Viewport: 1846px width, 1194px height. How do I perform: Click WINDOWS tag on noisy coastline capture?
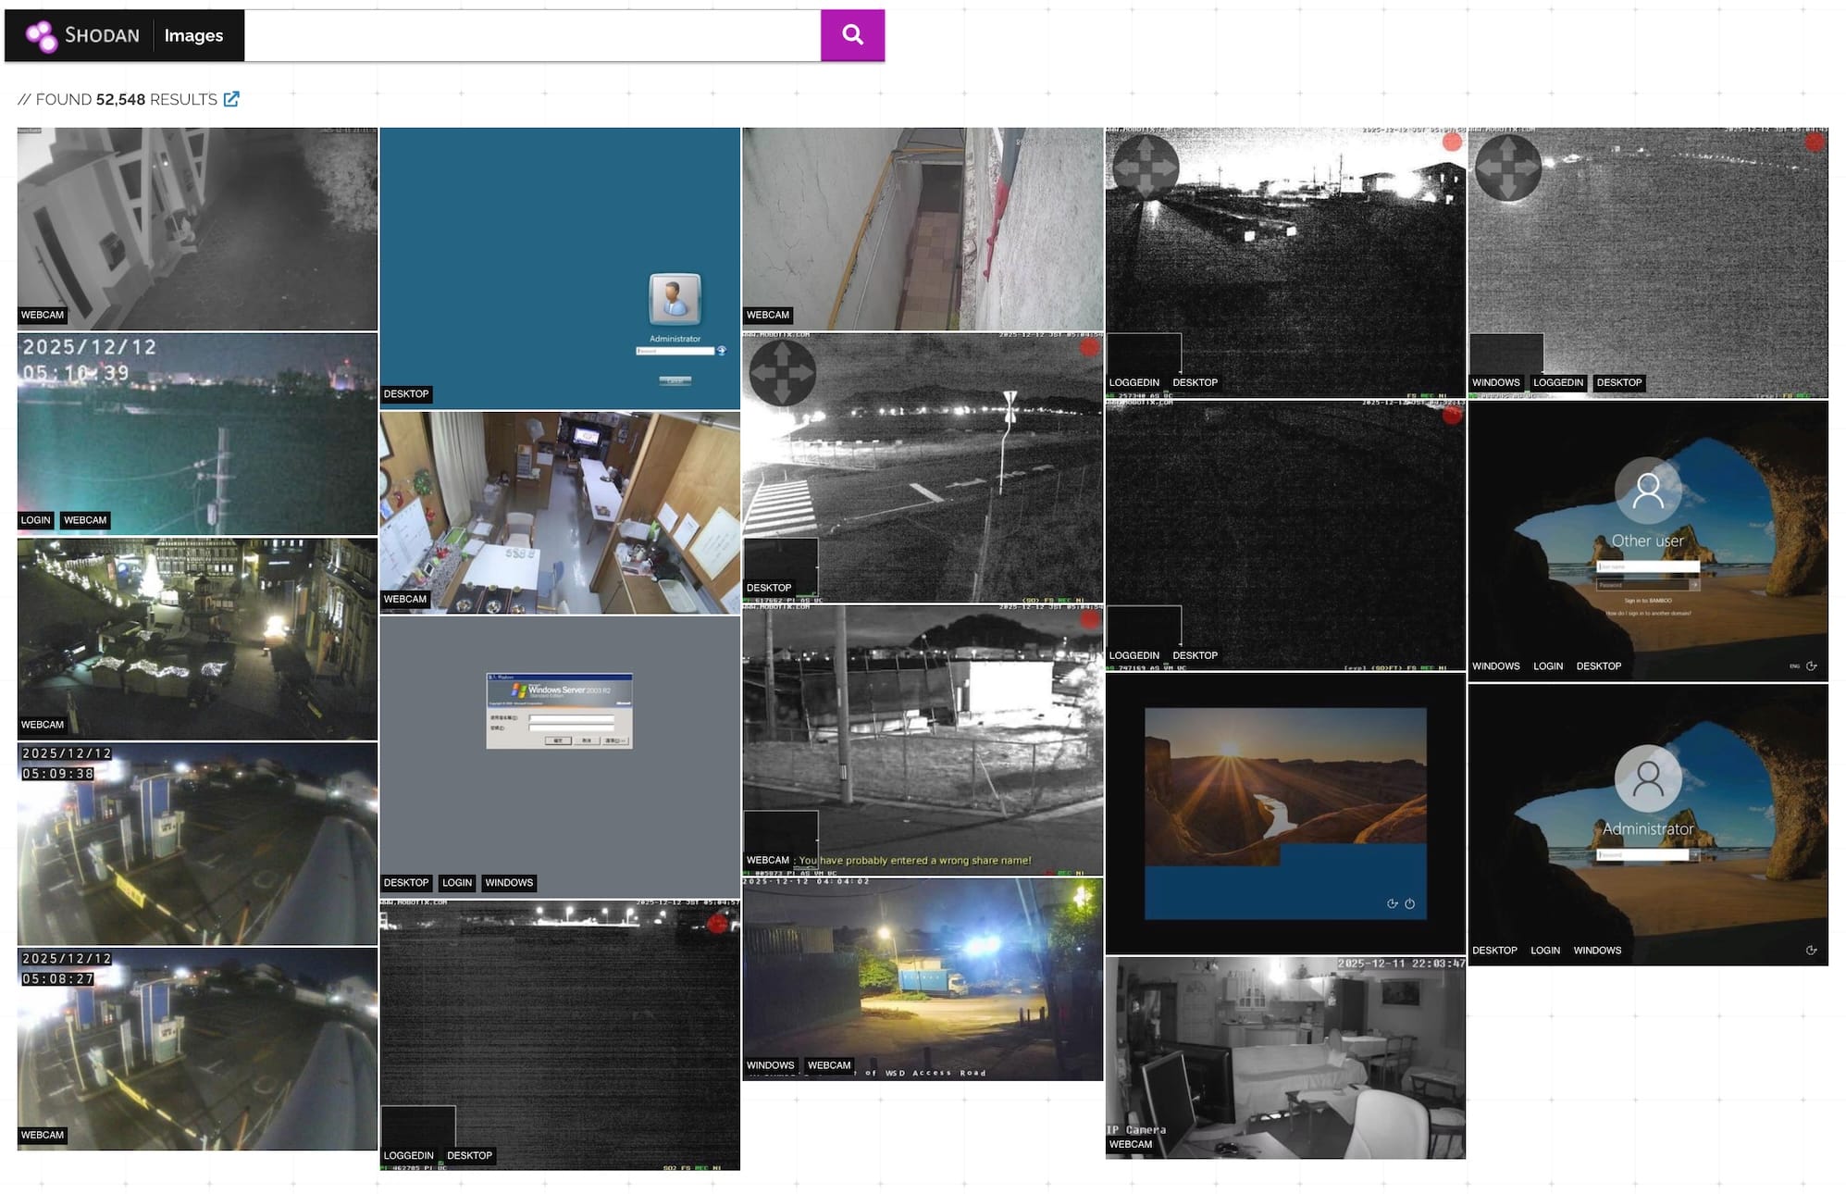click(1495, 382)
